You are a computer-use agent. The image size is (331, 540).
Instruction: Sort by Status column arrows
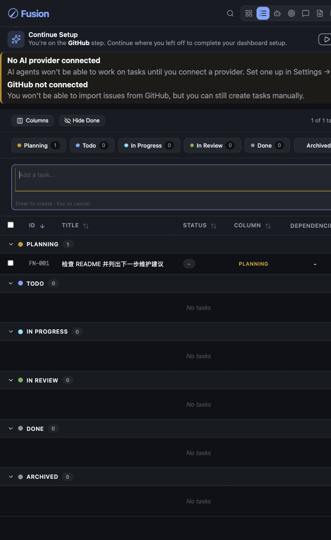click(x=214, y=226)
